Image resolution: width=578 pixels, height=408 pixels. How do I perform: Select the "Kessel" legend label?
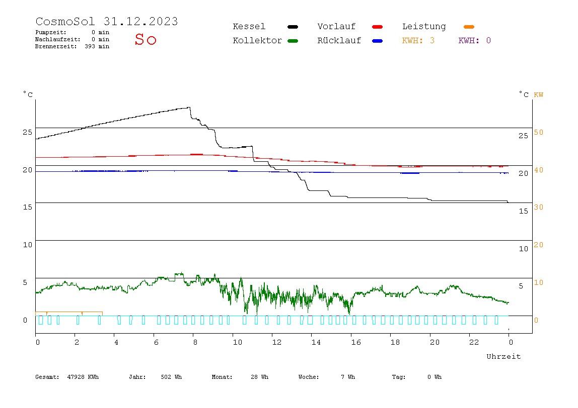[249, 27]
